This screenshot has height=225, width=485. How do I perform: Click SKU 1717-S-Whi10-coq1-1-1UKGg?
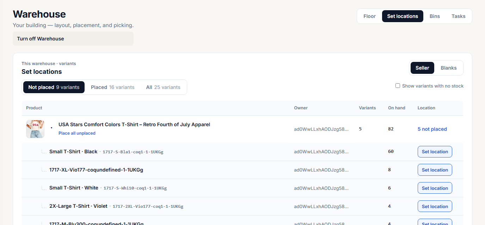click(x=135, y=188)
